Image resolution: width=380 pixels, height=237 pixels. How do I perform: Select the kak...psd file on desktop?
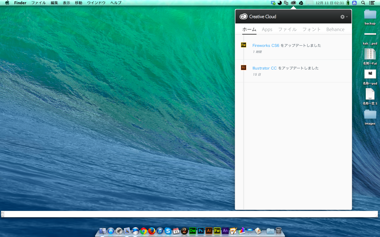point(370,34)
